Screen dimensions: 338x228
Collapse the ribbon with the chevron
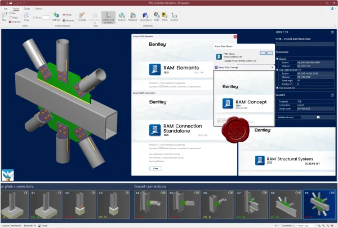tap(335, 26)
